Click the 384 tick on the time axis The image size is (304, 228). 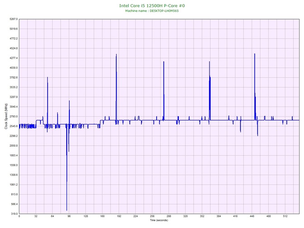point(219,216)
